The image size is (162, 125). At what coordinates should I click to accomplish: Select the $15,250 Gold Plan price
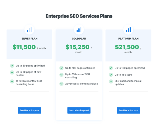tap(77, 47)
